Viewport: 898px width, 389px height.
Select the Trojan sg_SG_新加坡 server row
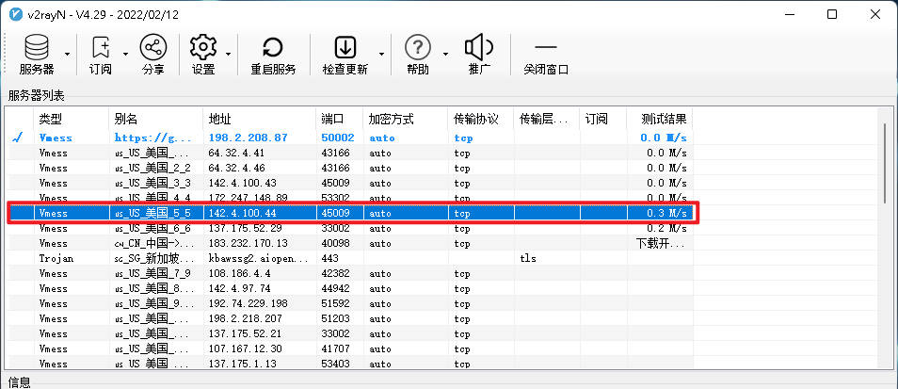[349, 258]
